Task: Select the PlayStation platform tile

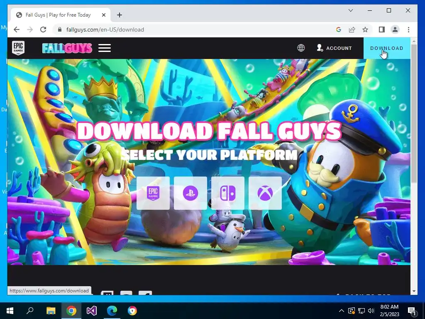Action: 190,193
